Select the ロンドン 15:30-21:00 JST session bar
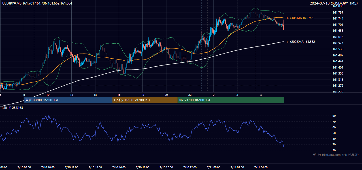Screen dimensions: 362x170 coord(145,100)
